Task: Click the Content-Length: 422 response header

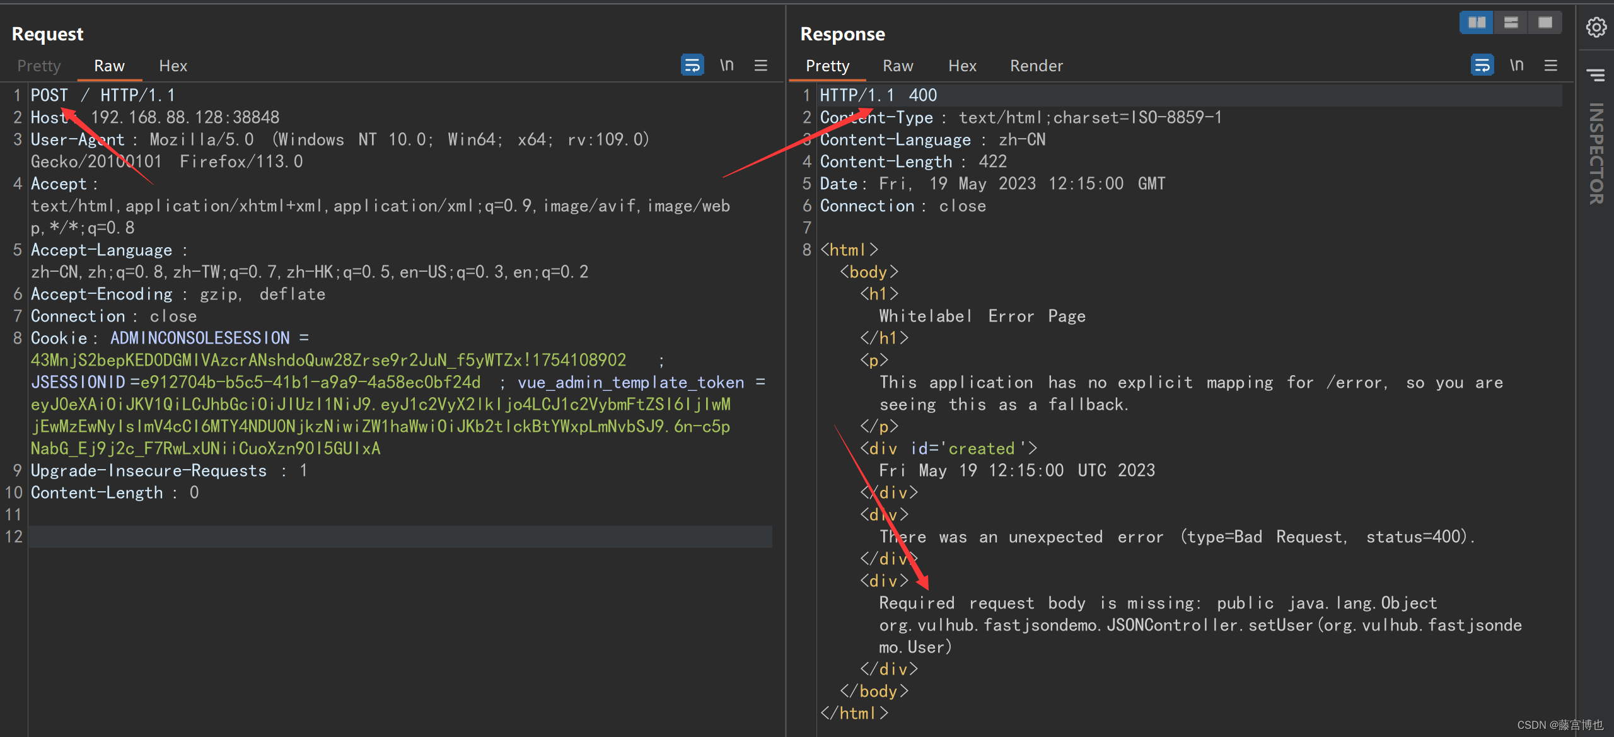Action: point(913,161)
